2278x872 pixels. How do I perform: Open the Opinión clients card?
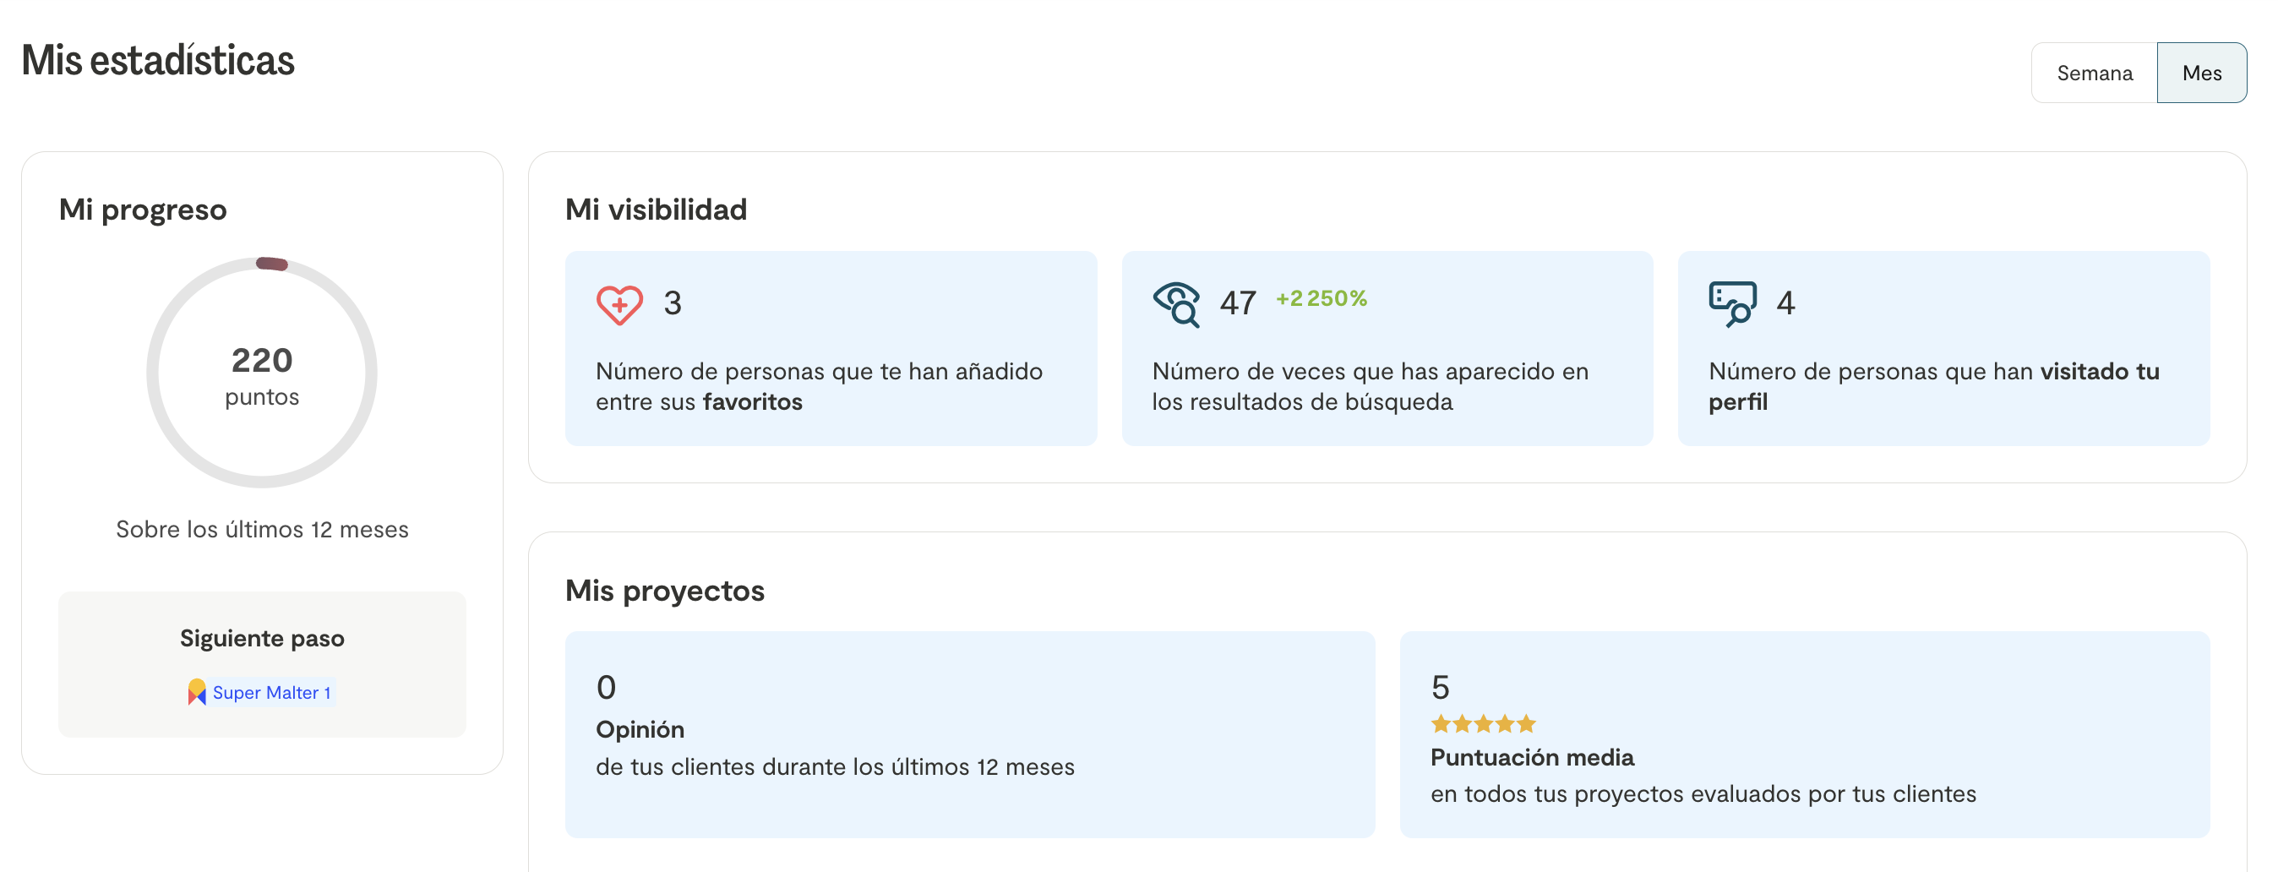[969, 734]
